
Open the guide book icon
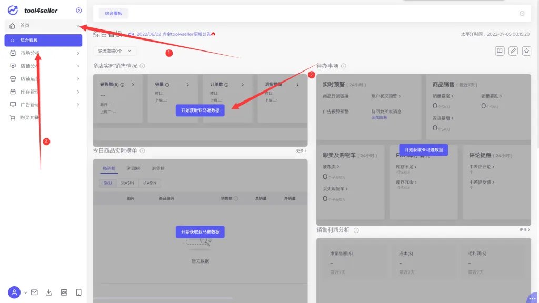(500, 51)
